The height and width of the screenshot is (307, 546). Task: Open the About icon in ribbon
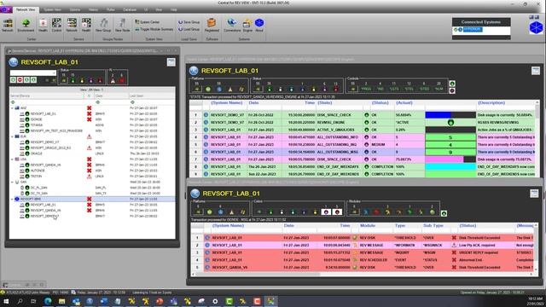click(x=259, y=25)
